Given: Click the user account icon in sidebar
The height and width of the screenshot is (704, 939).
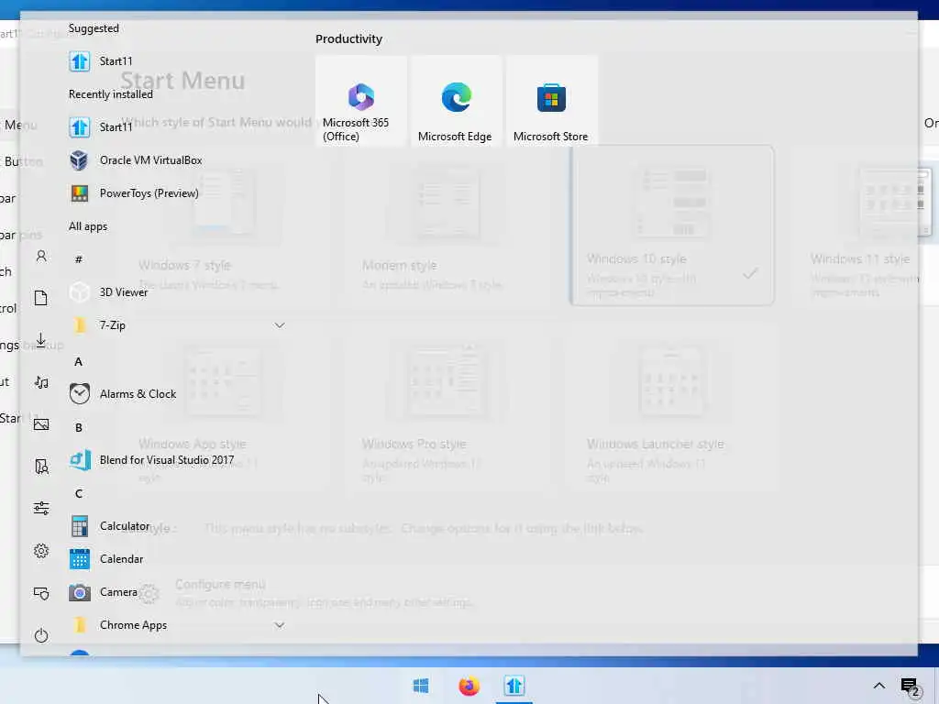Looking at the screenshot, I should pos(41,257).
